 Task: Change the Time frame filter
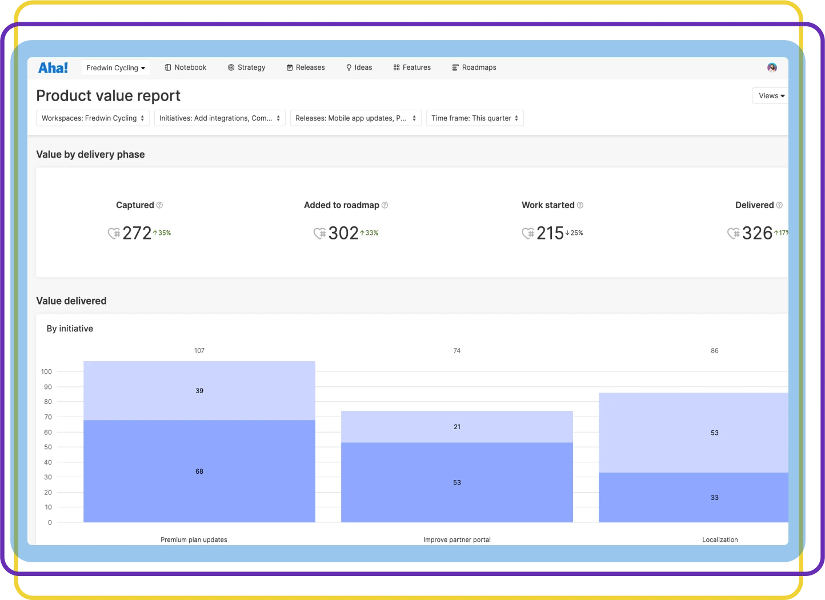474,118
